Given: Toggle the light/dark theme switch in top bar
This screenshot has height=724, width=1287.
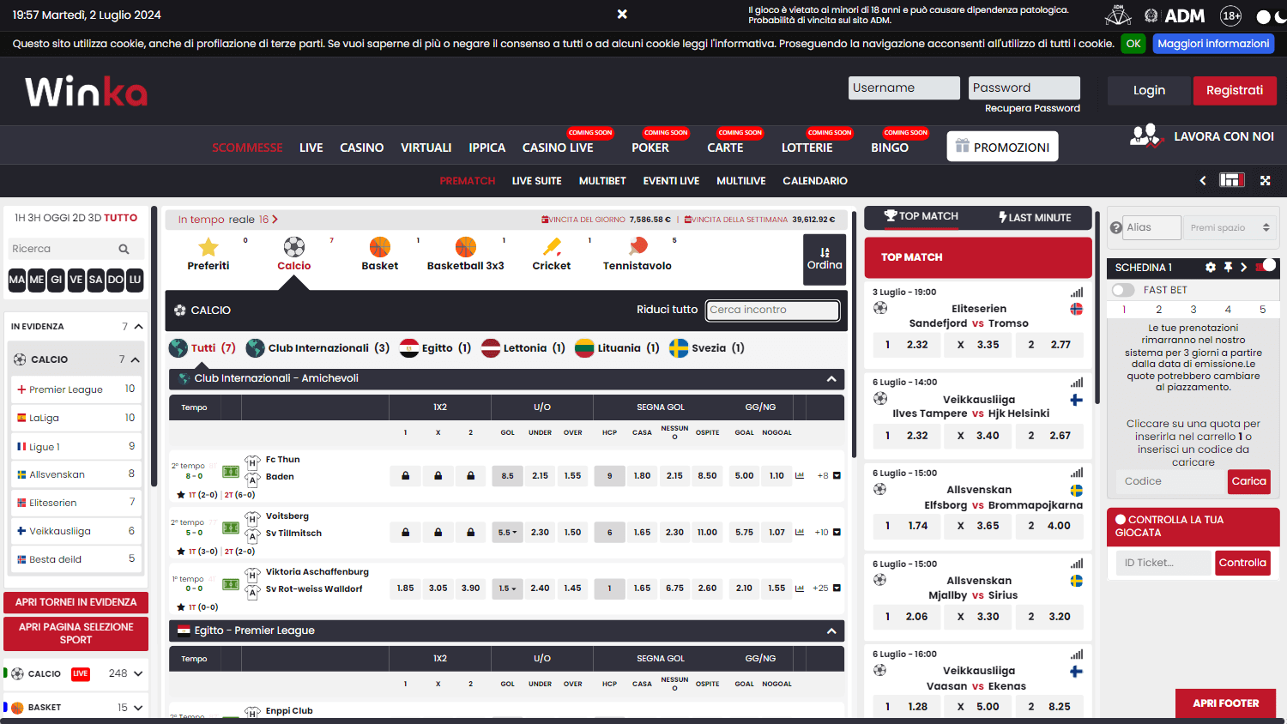Looking at the screenshot, I should tap(1271, 16).
